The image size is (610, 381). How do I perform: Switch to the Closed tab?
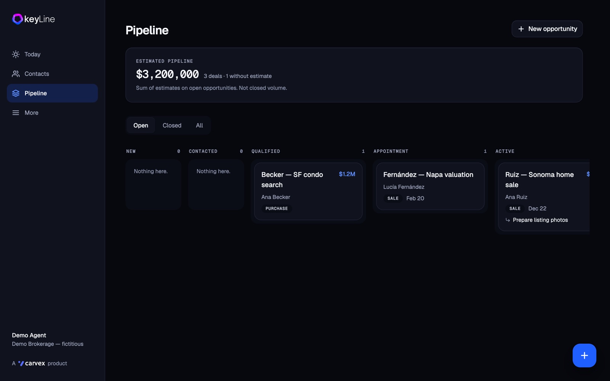click(172, 125)
